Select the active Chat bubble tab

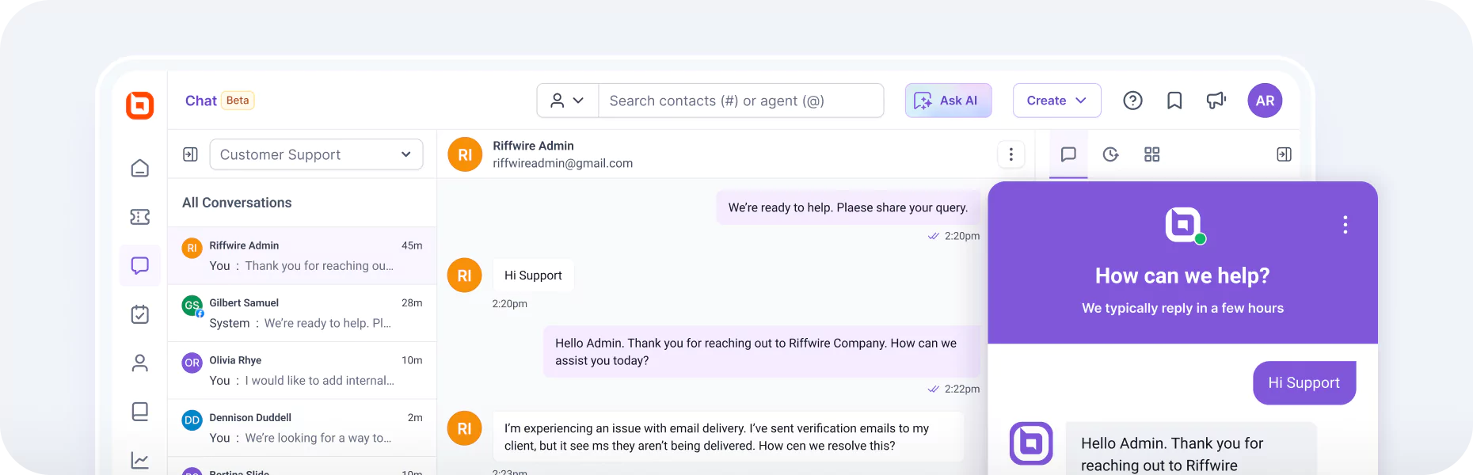pyautogui.click(x=1068, y=154)
